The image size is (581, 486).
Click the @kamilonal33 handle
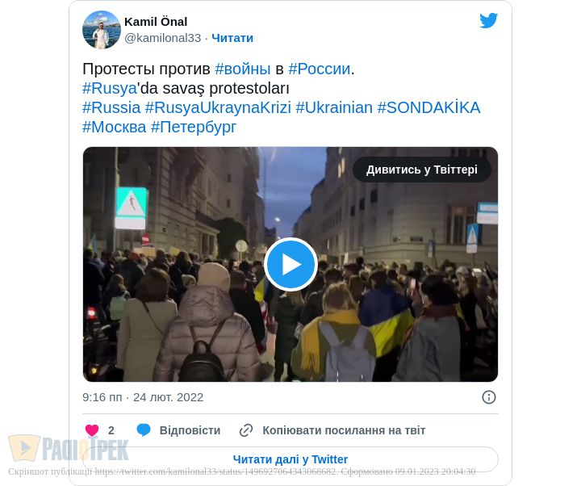pyautogui.click(x=163, y=38)
